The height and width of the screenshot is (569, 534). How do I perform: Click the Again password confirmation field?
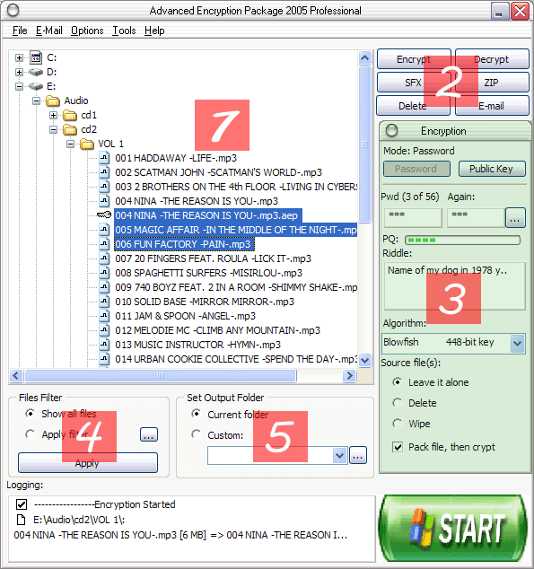pyautogui.click(x=476, y=218)
